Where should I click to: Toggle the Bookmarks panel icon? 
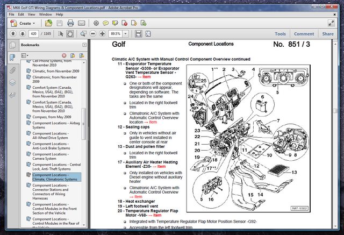[x=12, y=58]
